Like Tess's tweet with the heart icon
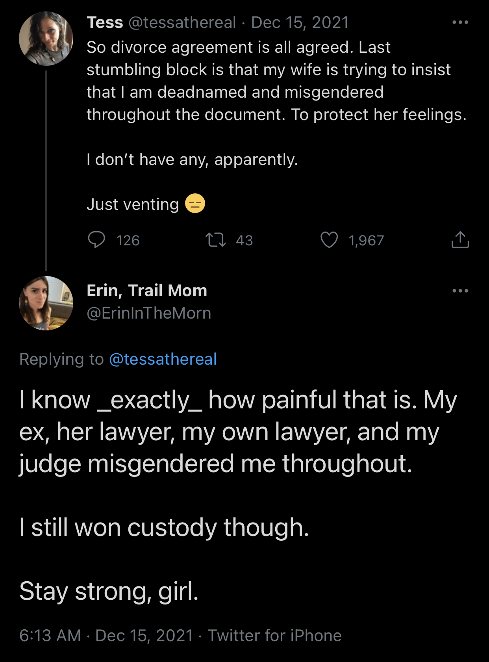489x662 pixels. coord(329,240)
